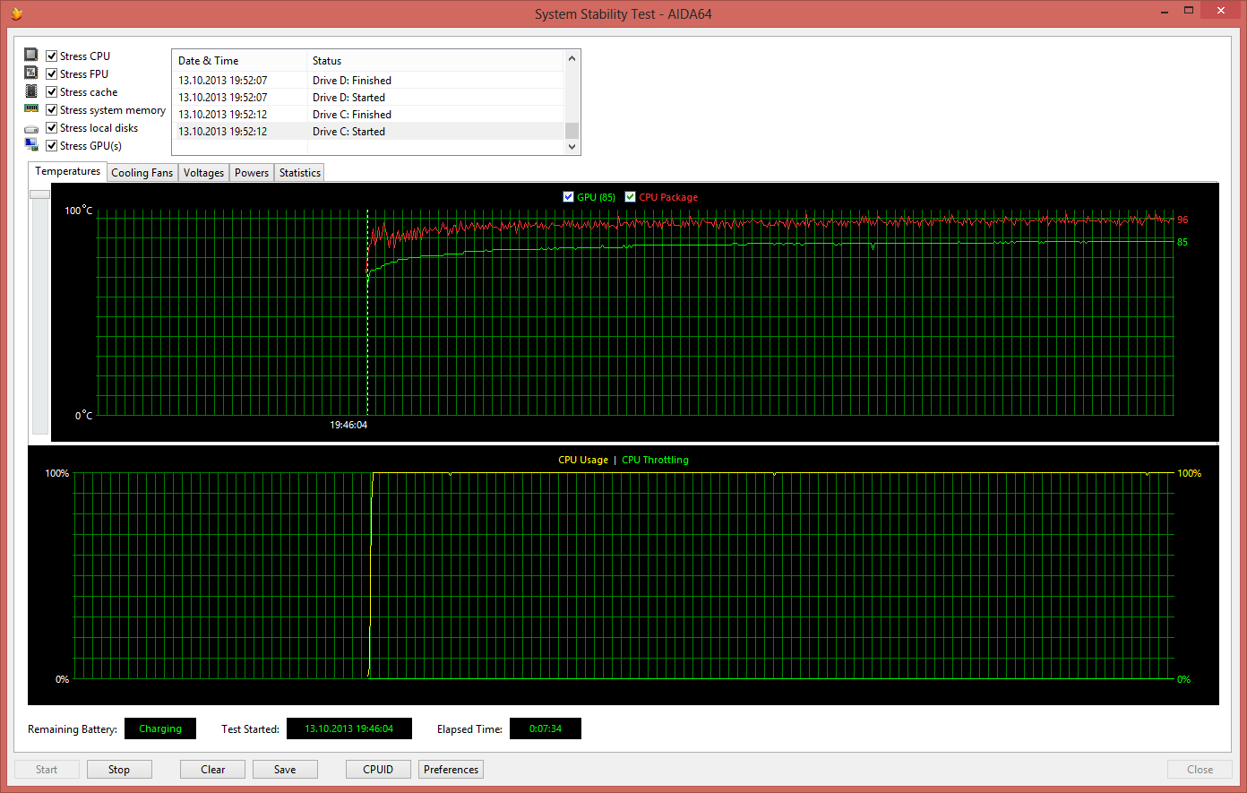Click the CPU chip icon beside Stress CPU
Image resolution: width=1247 pixels, height=793 pixels.
[x=31, y=55]
